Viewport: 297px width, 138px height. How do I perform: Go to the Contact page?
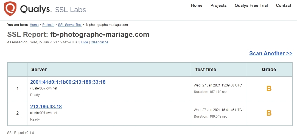coord(284,5)
